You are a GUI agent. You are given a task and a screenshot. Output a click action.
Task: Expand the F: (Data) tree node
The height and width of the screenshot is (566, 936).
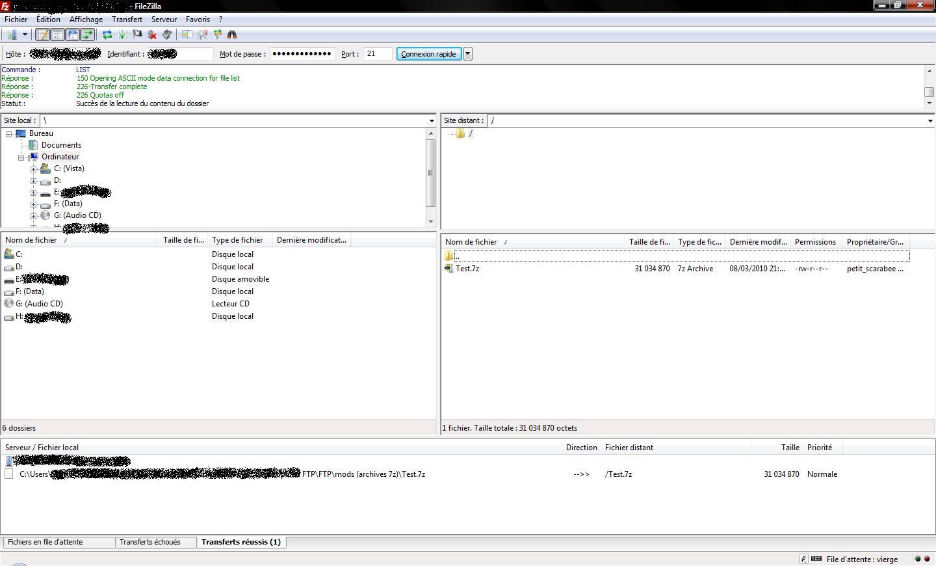point(33,204)
